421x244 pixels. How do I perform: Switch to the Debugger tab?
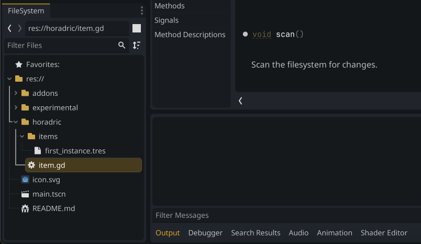tap(205, 232)
